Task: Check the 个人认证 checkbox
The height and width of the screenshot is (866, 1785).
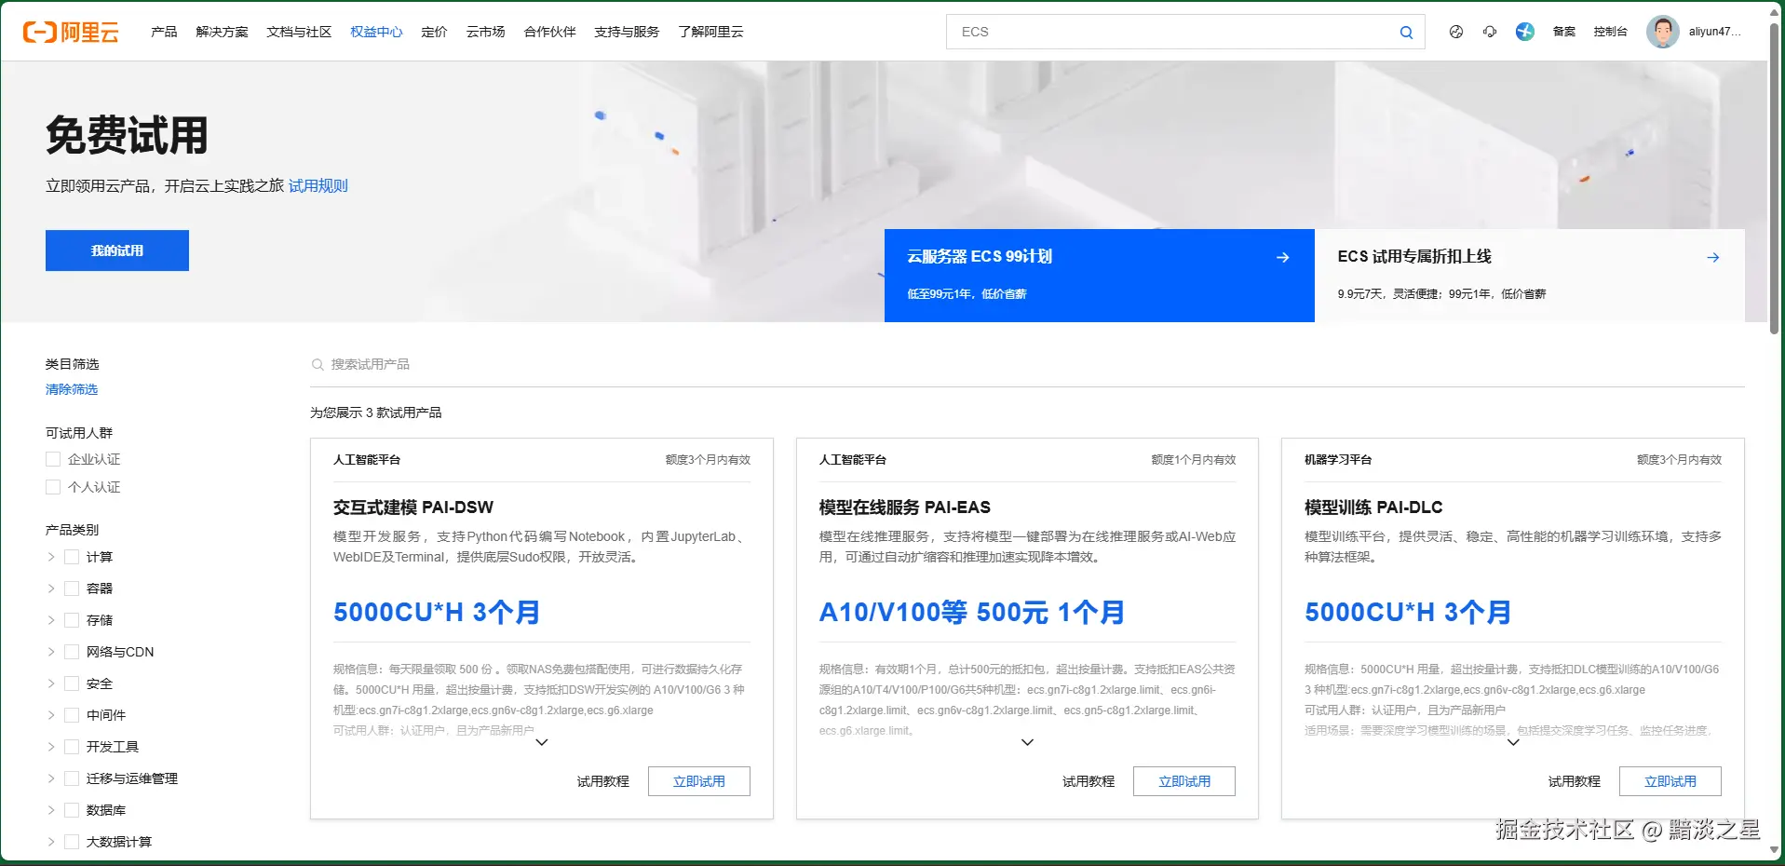Action: pos(53,487)
